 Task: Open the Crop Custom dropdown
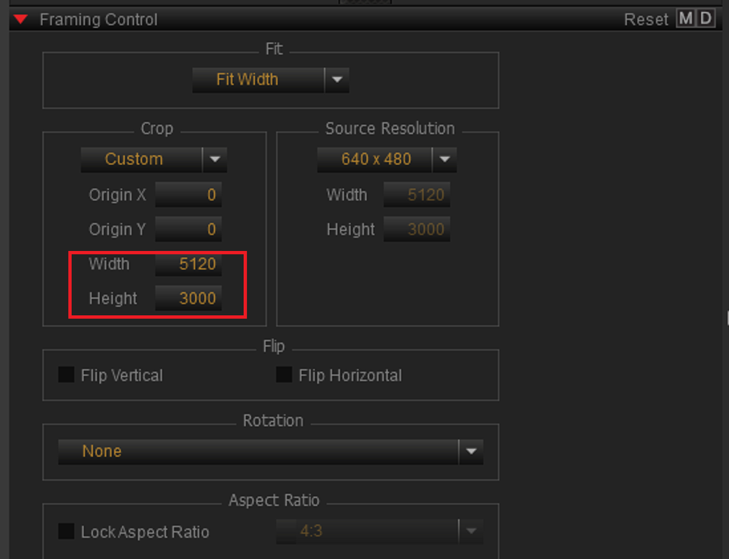pyautogui.click(x=154, y=159)
